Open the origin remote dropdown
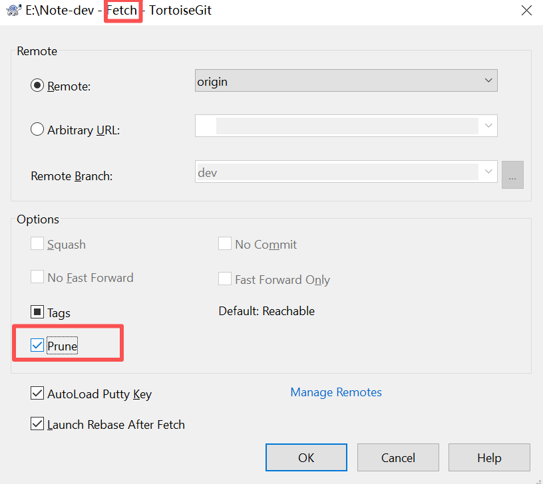The width and height of the screenshot is (543, 484). 346,81
